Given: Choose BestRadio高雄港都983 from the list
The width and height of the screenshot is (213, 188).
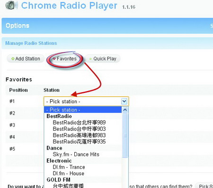Looking at the screenshot, I should tap(79, 135).
